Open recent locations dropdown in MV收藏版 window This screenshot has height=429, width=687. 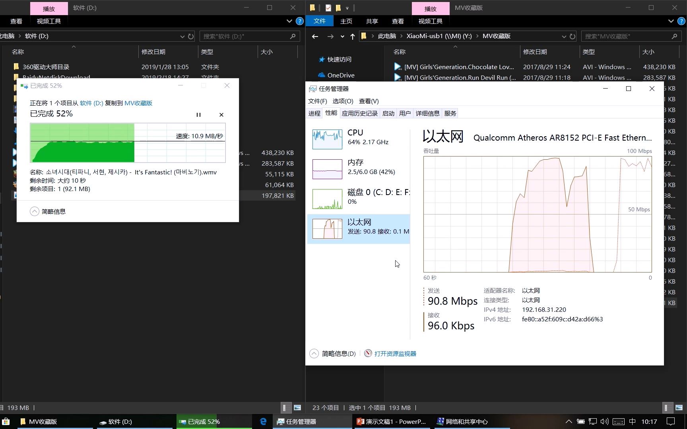point(342,36)
